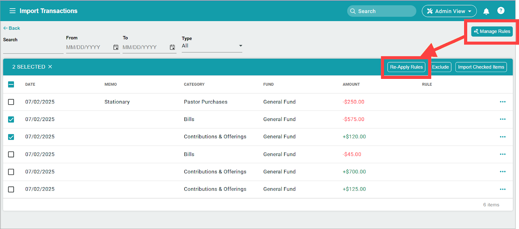The width and height of the screenshot is (519, 229).
Task: Toggle the select-all header checkbox
Action: tap(11, 84)
